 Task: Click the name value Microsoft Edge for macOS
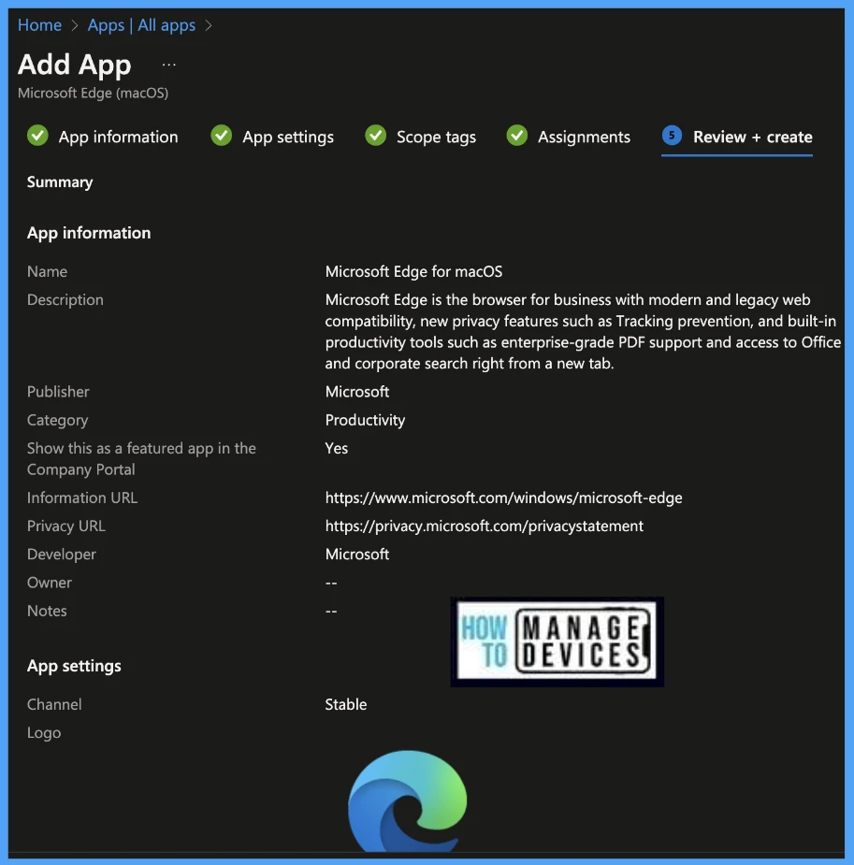pos(413,271)
